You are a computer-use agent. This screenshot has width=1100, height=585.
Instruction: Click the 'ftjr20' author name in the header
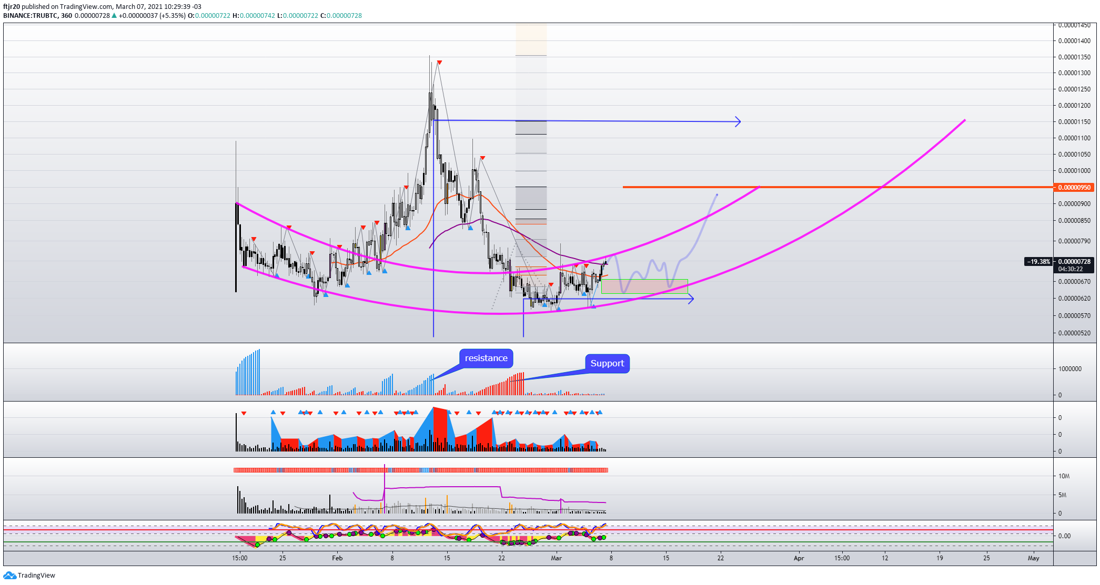12,6
